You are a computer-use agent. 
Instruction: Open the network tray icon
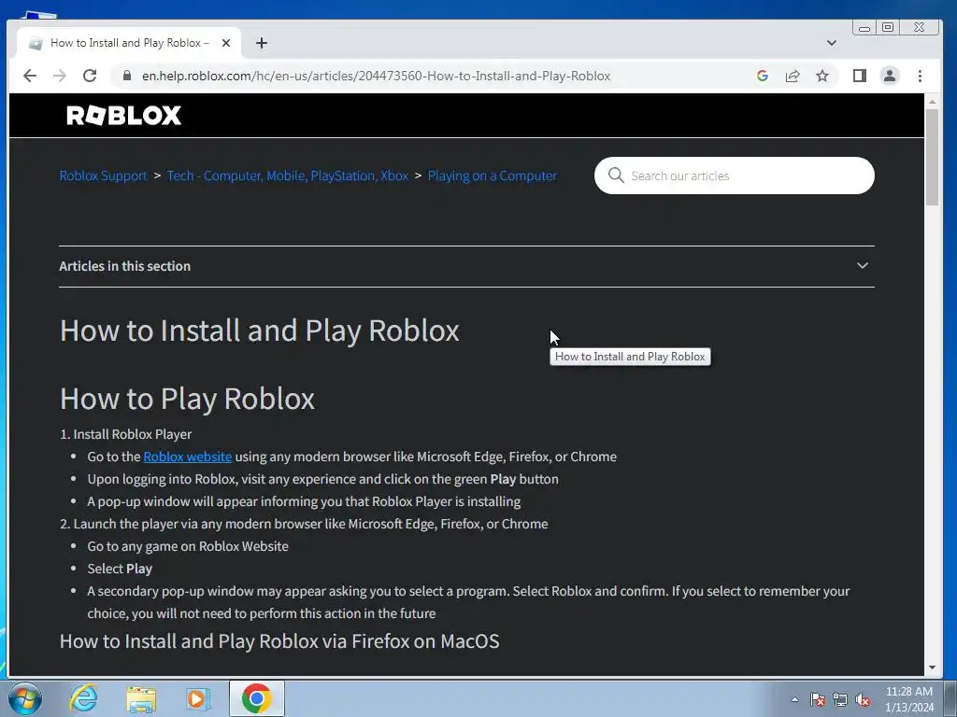click(x=840, y=699)
